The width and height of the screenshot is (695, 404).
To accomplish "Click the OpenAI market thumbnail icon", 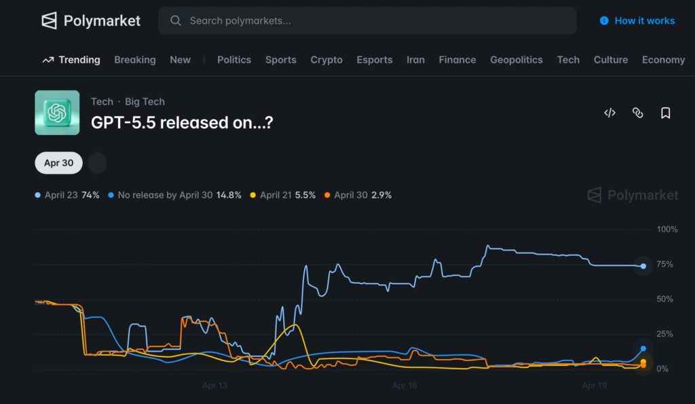I will (57, 113).
